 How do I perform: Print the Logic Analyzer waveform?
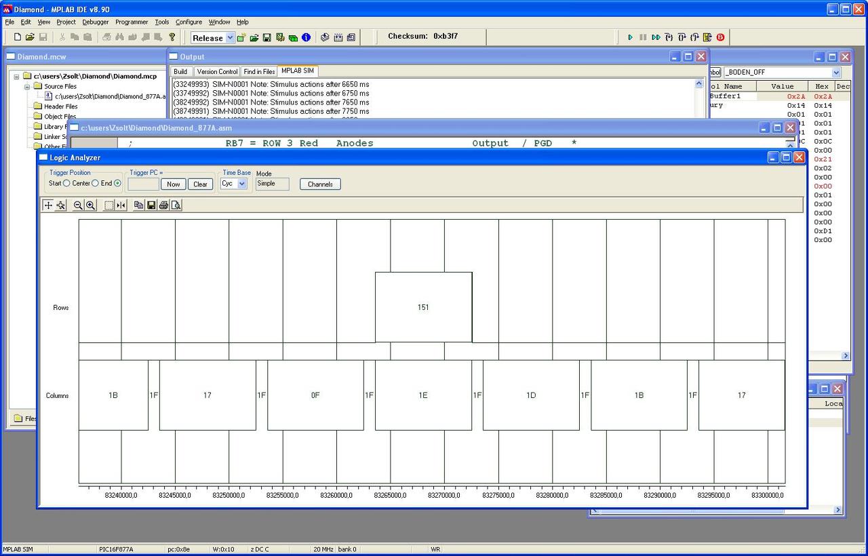tap(163, 205)
